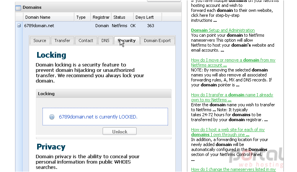
Task: Sort by Status column header
Action: [122, 17]
